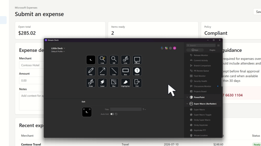Click the 2026-07-10 date cell
This screenshot has width=261, height=146.
[x=171, y=144]
